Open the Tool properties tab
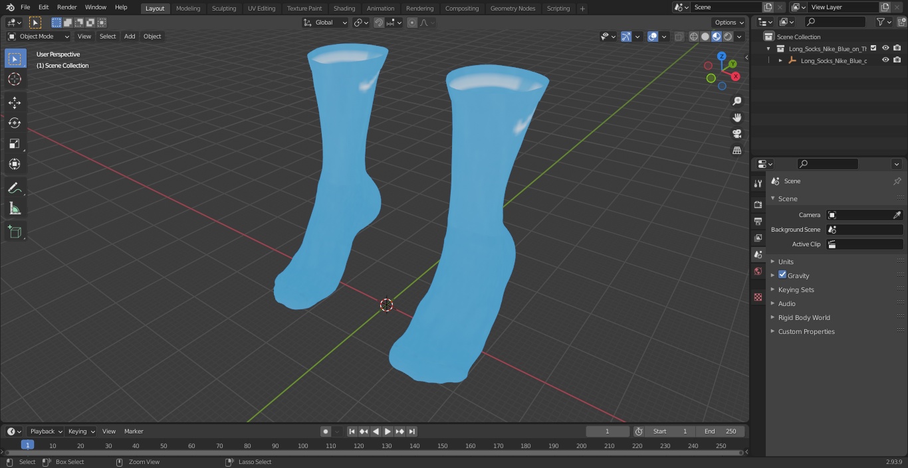The image size is (908, 468). coord(758,183)
